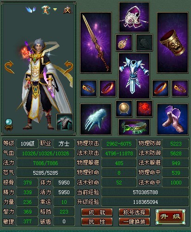Rotate character with right golden arrow
The image size is (191, 232).
[x=68, y=67]
